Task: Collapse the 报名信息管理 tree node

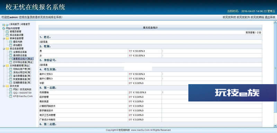Action: (x=4, y=48)
